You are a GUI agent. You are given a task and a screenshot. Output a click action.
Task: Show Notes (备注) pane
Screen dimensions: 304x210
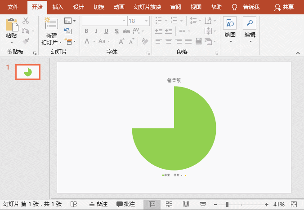point(98,205)
